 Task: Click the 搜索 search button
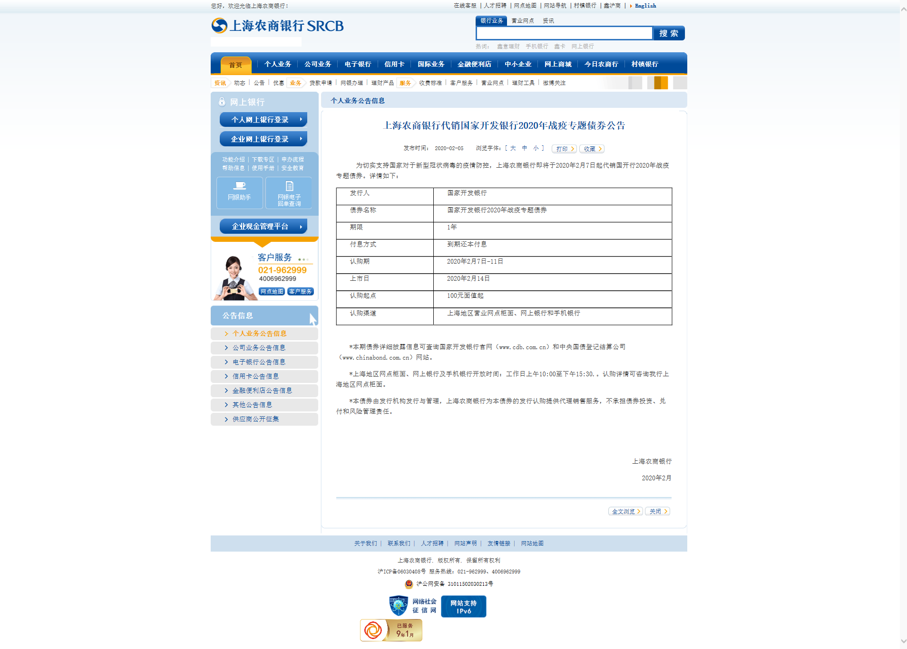[669, 33]
